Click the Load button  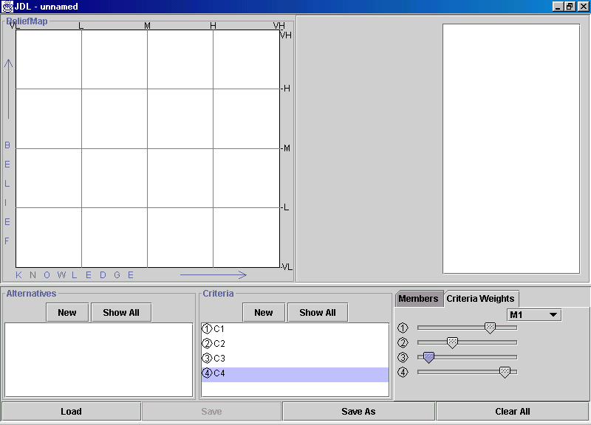[71, 412]
